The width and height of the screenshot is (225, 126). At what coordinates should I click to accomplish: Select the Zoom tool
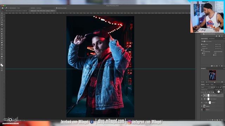tap(2, 58)
